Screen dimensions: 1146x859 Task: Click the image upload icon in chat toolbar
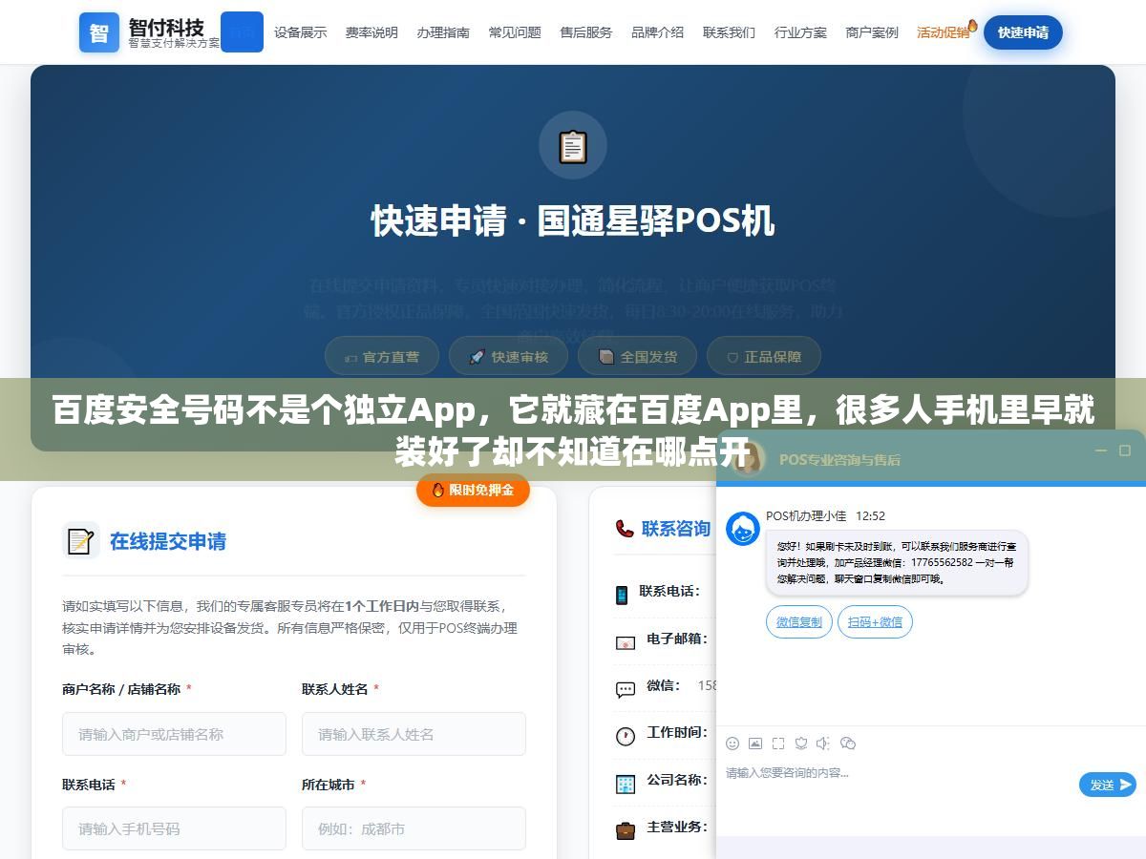(755, 744)
